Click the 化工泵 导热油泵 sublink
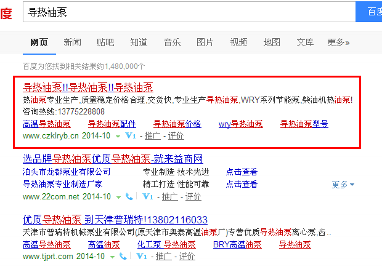The height and width of the screenshot is (272, 382). (166, 245)
